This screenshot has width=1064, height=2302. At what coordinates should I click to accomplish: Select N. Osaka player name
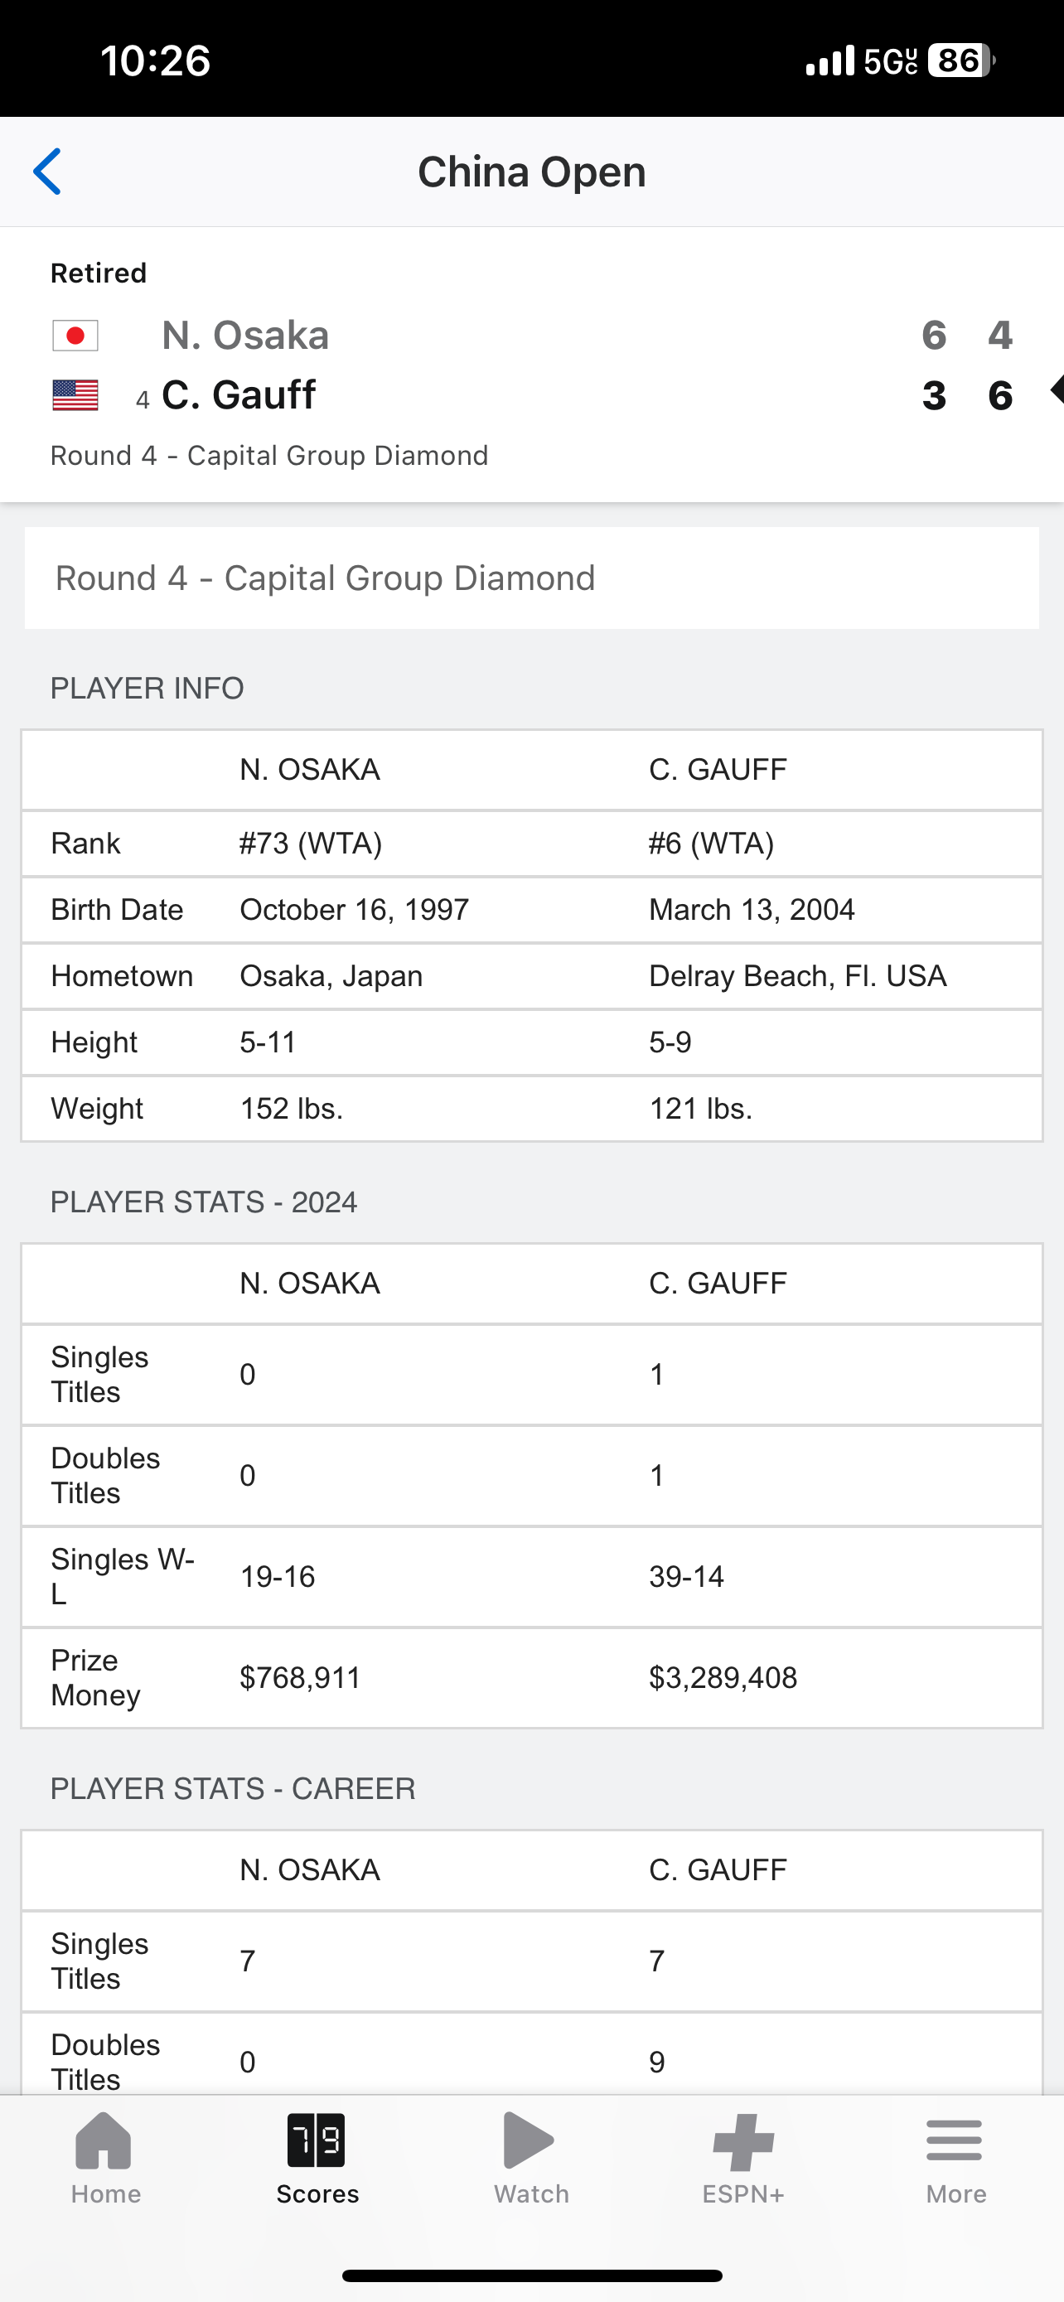click(244, 336)
